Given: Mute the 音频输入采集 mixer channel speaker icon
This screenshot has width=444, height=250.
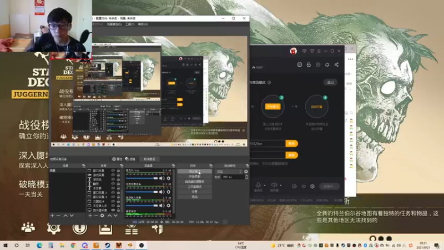Looking at the screenshot, I should [x=162, y=206].
